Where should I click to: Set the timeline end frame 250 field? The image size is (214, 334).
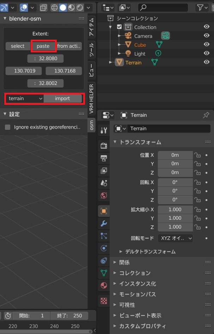click(x=69, y=316)
